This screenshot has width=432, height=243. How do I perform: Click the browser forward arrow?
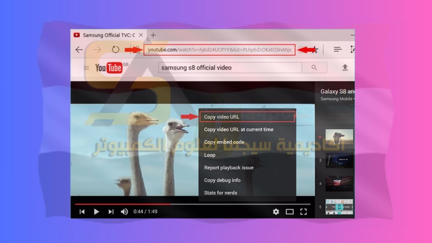click(x=98, y=50)
